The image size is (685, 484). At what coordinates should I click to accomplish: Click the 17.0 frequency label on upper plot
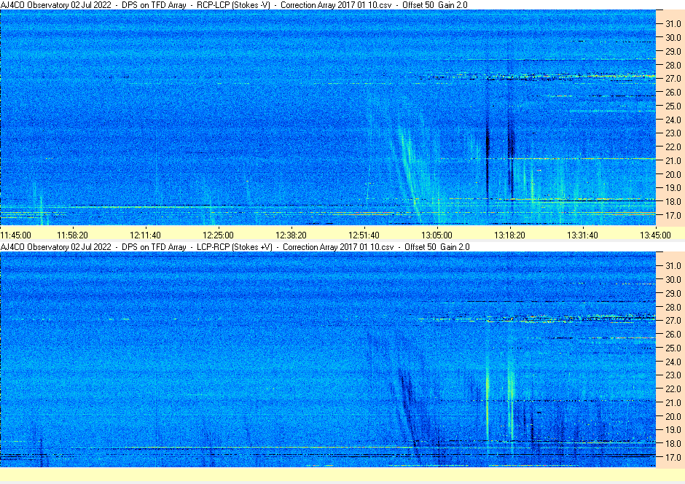coord(673,215)
